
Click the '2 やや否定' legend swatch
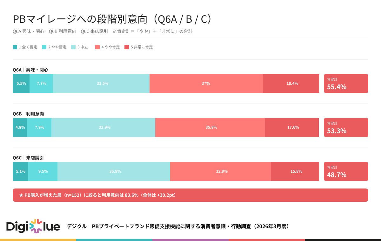(x=44, y=47)
